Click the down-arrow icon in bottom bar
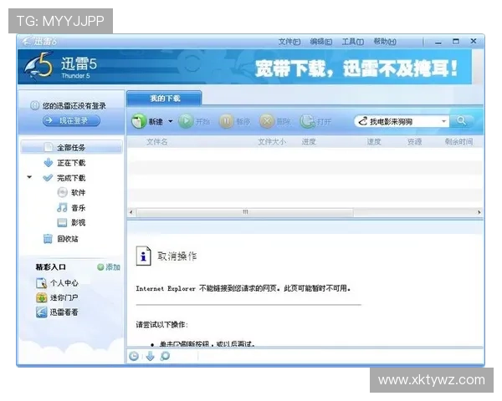Image resolution: width=502 pixels, height=401 pixels. pos(150,356)
